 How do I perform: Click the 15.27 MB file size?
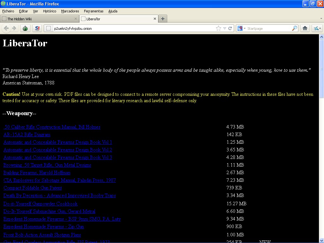click(x=236, y=204)
